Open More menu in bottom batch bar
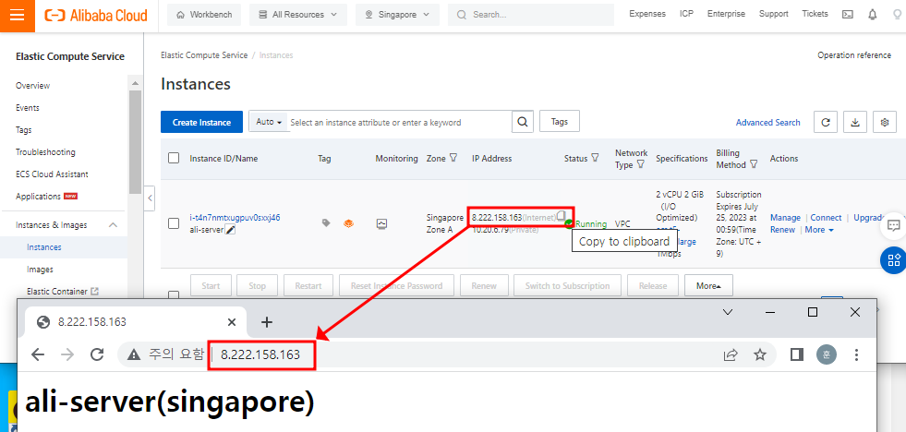The width and height of the screenshot is (906, 432). coord(708,286)
